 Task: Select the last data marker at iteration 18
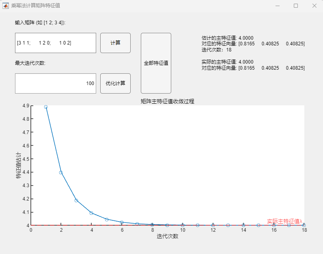click(304, 225)
